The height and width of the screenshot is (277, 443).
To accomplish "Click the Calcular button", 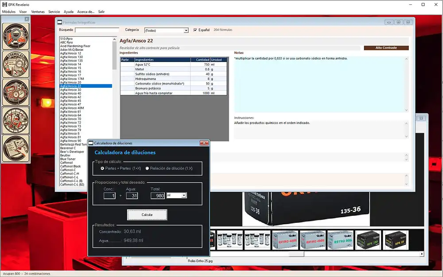I will 147,215.
